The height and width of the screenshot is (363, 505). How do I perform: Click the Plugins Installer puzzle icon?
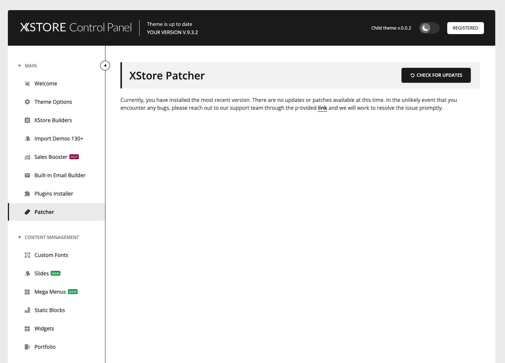[x=27, y=194]
